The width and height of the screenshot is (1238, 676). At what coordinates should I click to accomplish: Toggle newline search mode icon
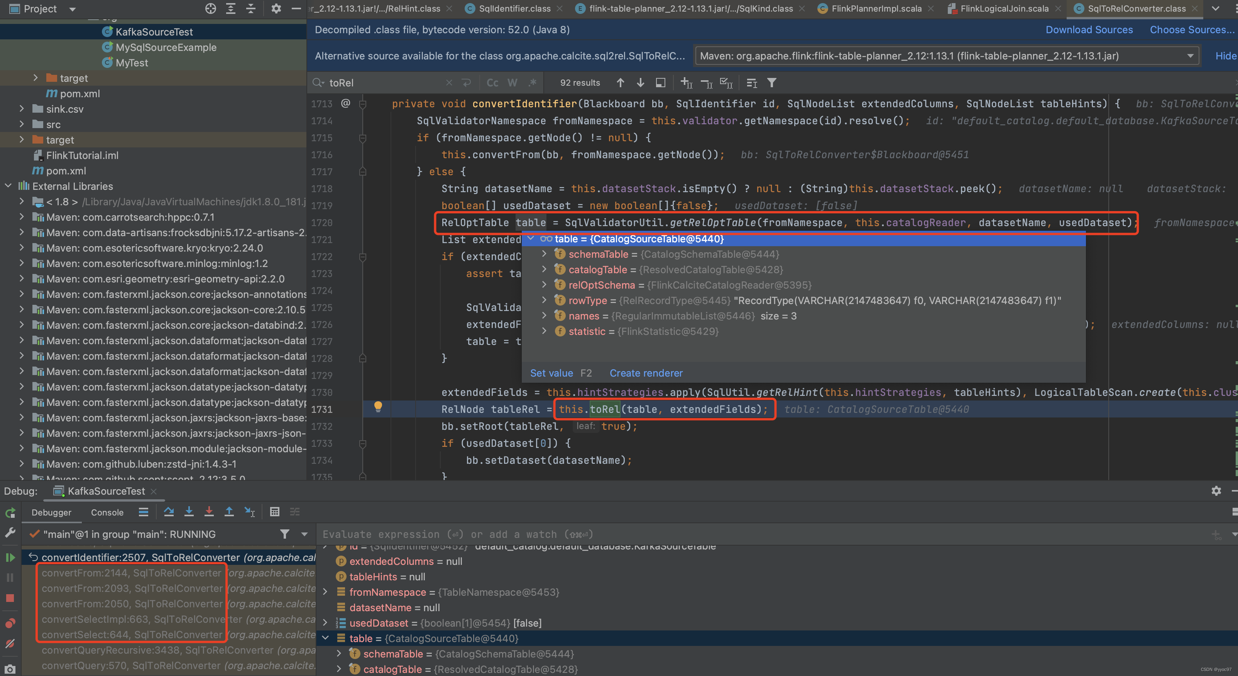coord(466,83)
